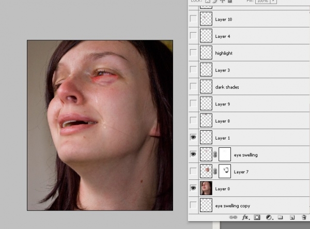The height and width of the screenshot is (229, 310).
Task: Select highlight layer thumbnail
Action: (x=206, y=53)
